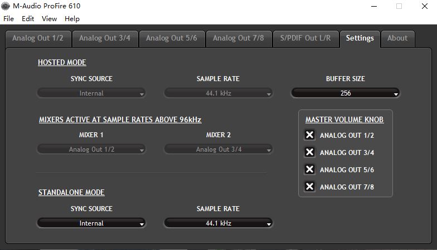Click the BUFFER SIZE label

346,79
